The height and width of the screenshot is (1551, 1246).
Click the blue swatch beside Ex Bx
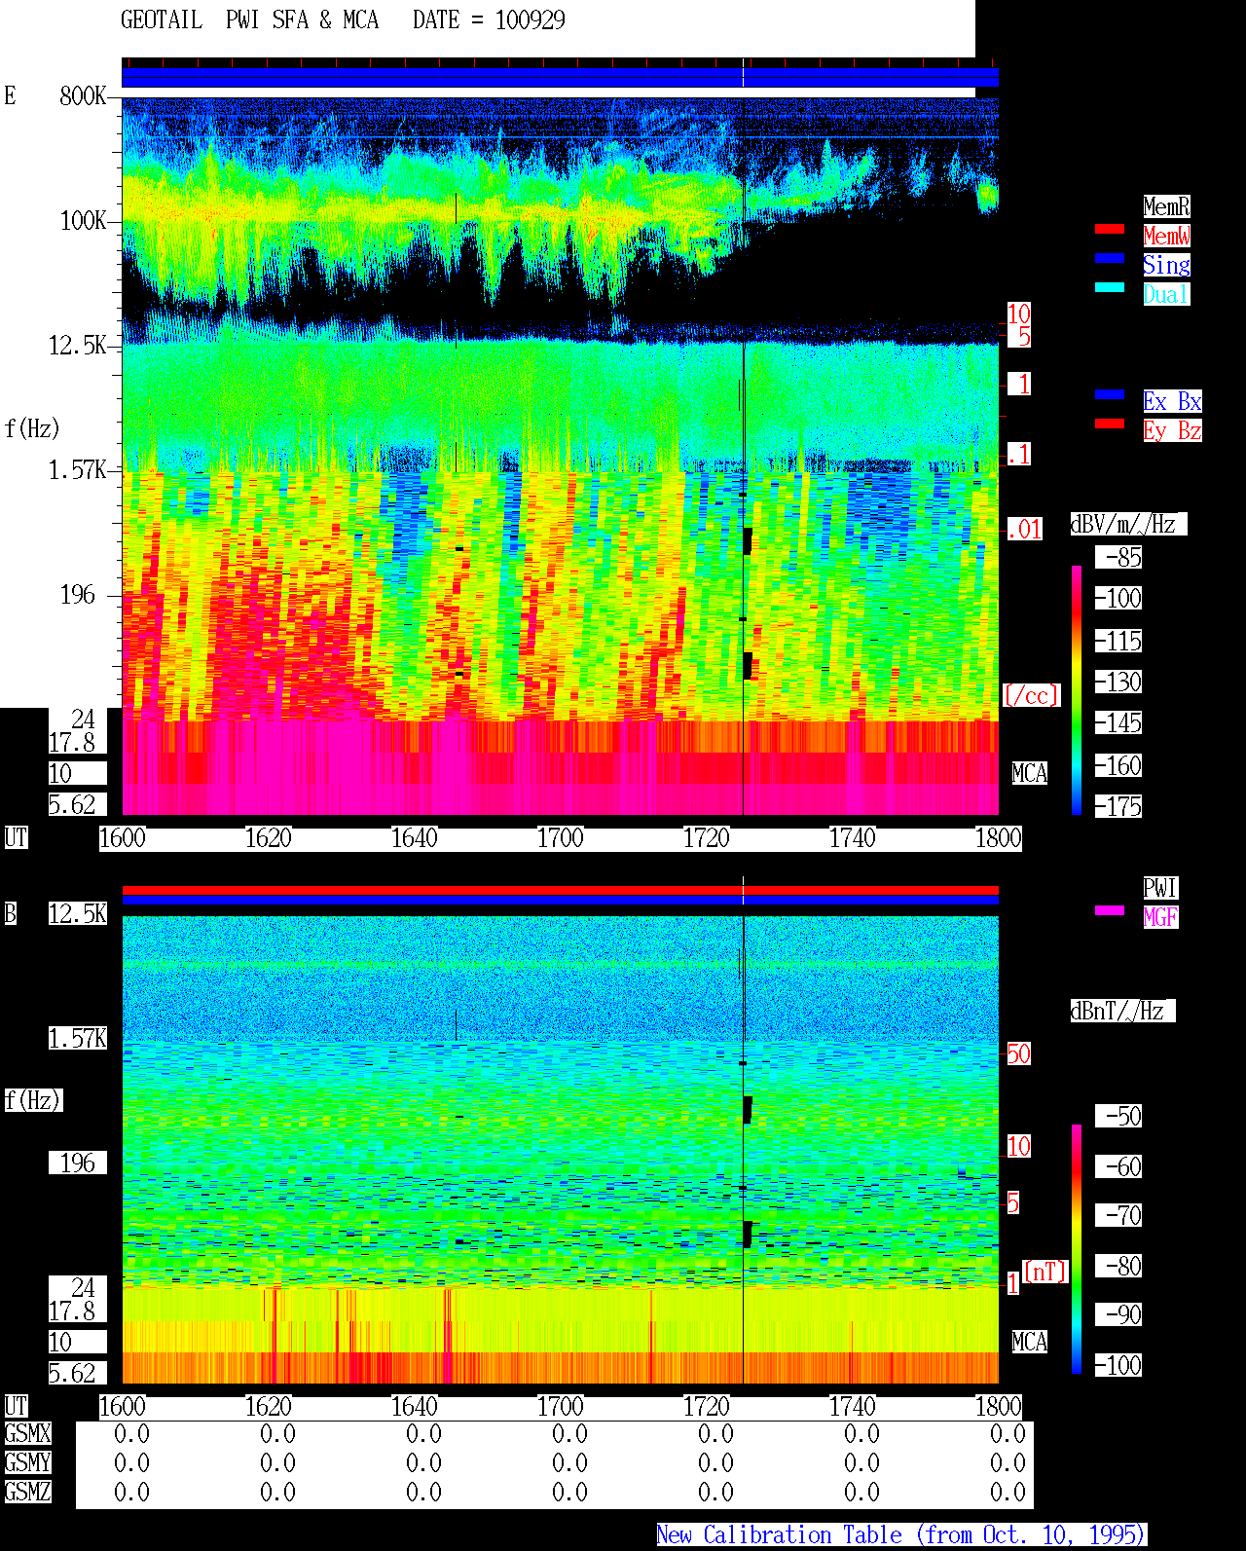click(1110, 394)
